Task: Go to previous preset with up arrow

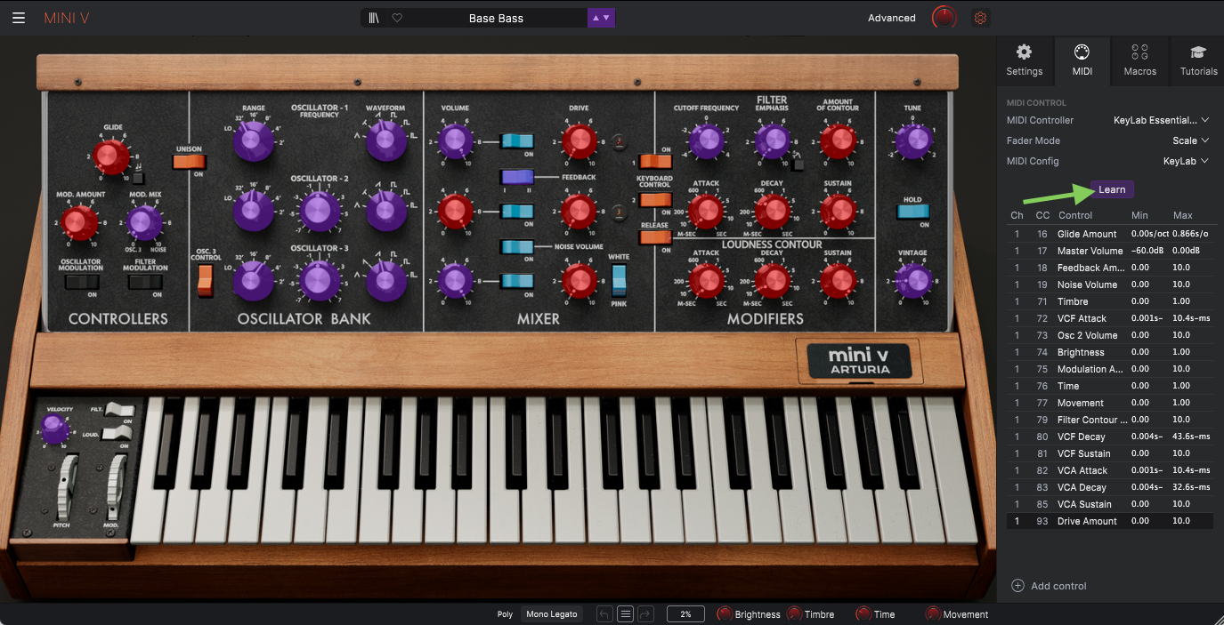Action: (x=595, y=18)
